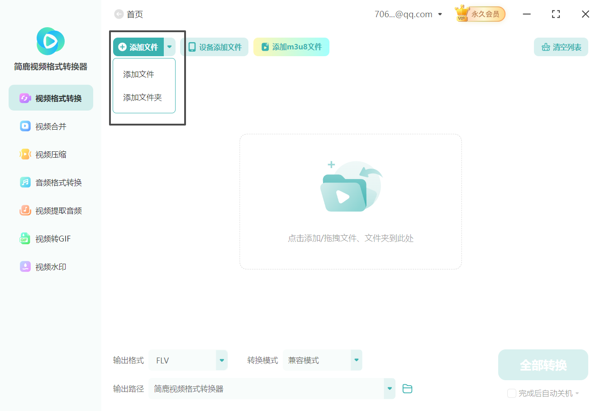Choose 添加文件夹 from the dropdown menu
Image resolution: width=600 pixels, height=411 pixels.
143,97
